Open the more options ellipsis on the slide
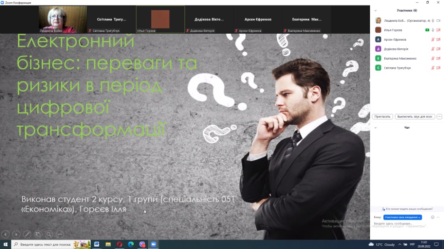444x249 pixels. pyautogui.click(x=59, y=234)
